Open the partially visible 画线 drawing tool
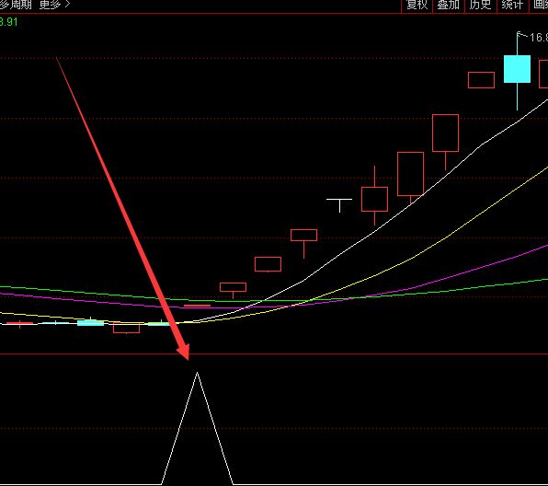 (x=540, y=6)
